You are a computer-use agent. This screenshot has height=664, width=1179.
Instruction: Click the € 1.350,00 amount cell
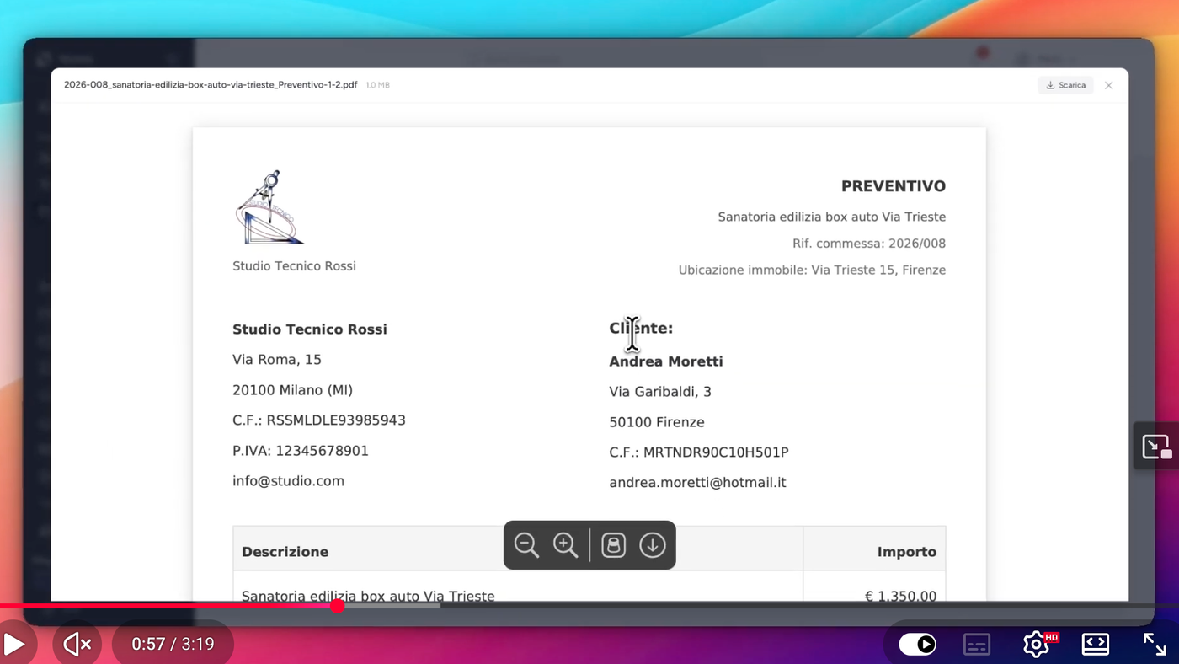click(x=900, y=596)
